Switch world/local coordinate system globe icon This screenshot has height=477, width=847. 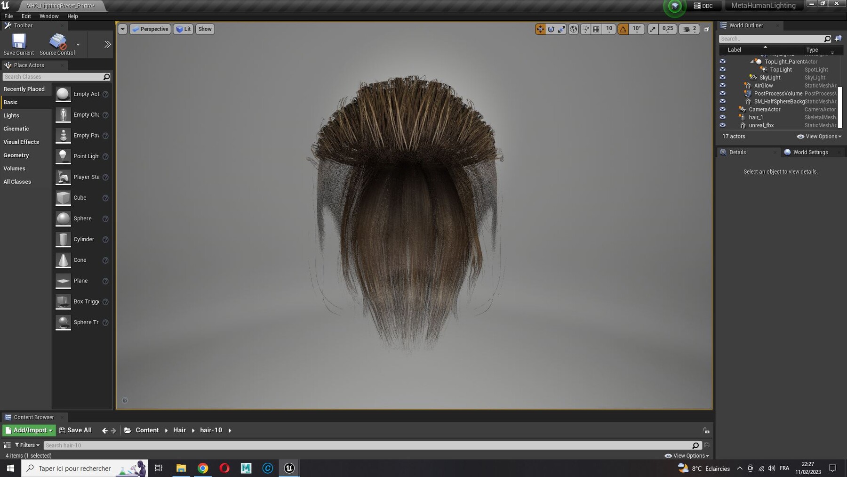(574, 29)
